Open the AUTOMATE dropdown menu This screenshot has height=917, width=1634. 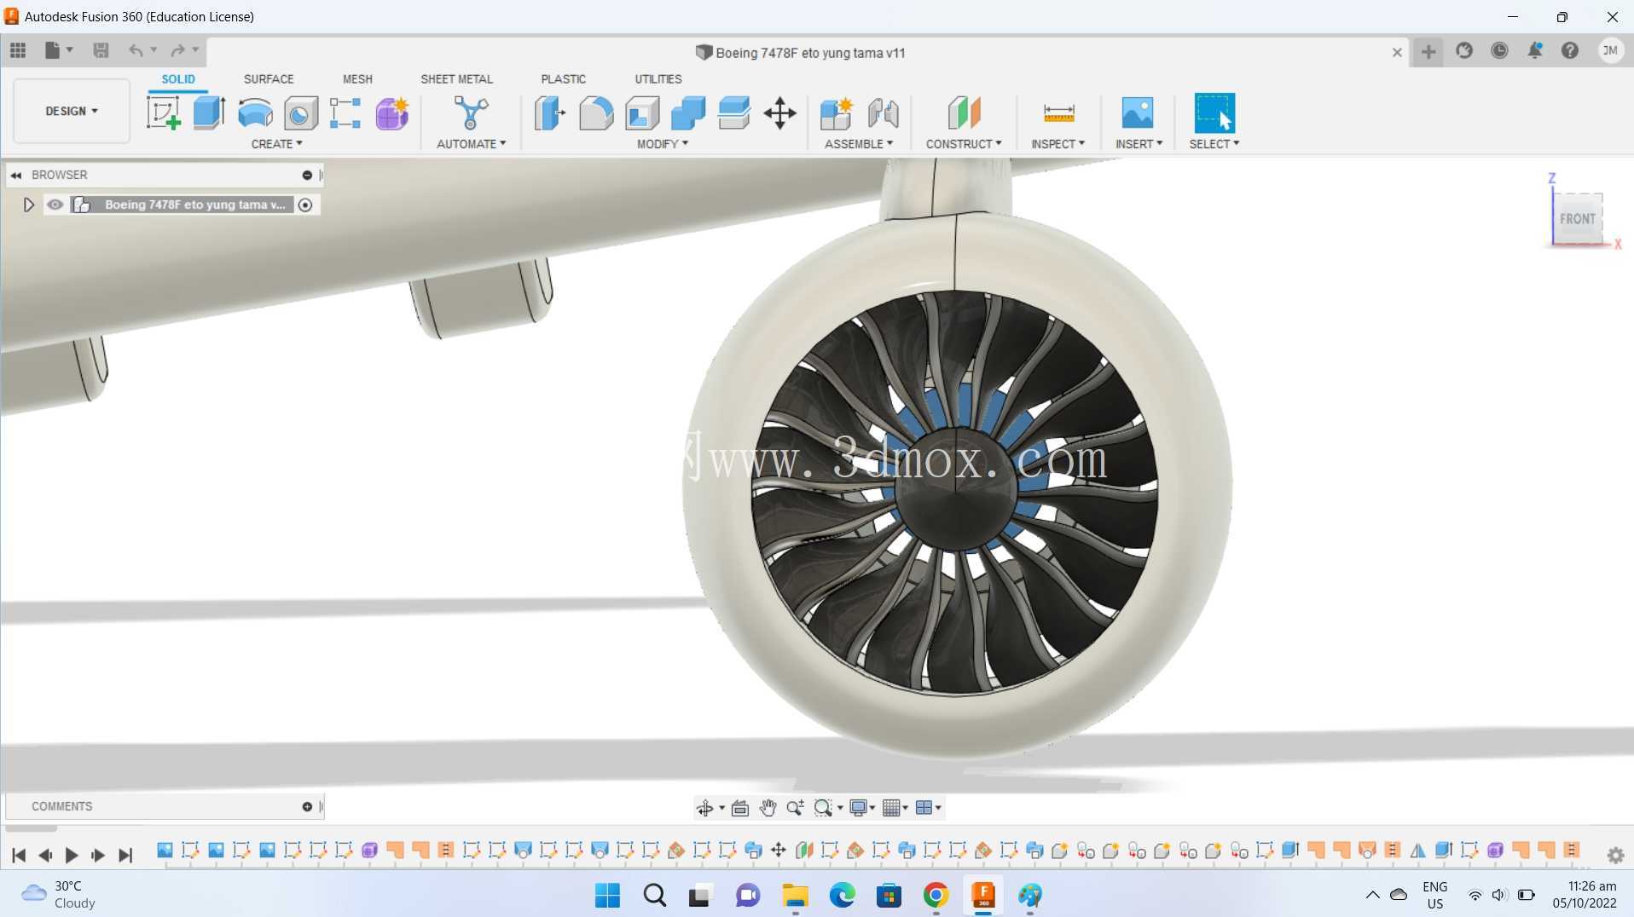tap(471, 144)
